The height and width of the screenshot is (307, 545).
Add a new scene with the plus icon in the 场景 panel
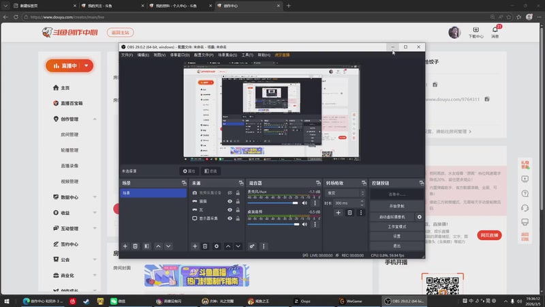(x=125, y=246)
